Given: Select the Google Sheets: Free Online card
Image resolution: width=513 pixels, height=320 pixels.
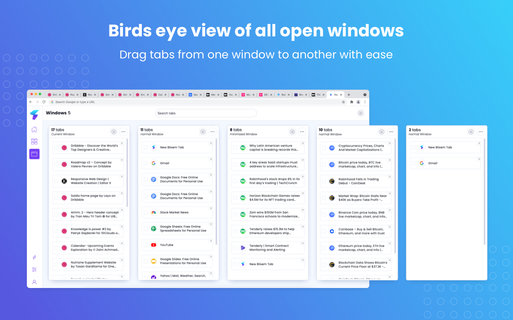Looking at the screenshot, I should (x=177, y=228).
